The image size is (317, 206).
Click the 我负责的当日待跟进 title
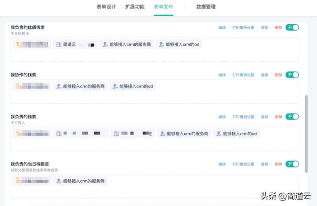coord(30,164)
